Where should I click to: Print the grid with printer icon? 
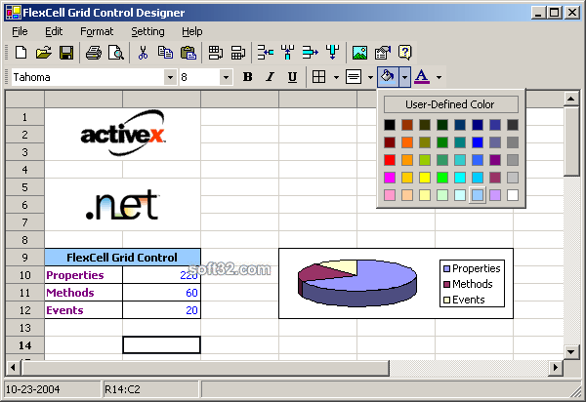[x=94, y=53]
